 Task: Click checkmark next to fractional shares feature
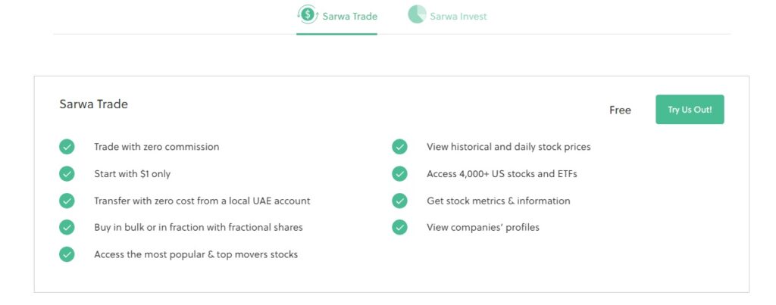pos(67,227)
